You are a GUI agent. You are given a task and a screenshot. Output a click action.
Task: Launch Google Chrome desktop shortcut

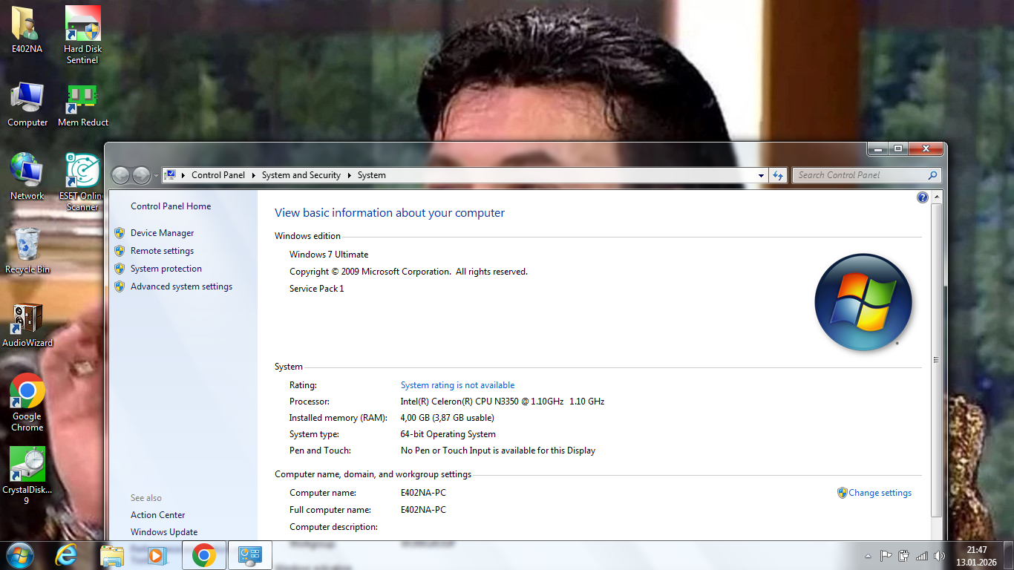pyautogui.click(x=27, y=402)
